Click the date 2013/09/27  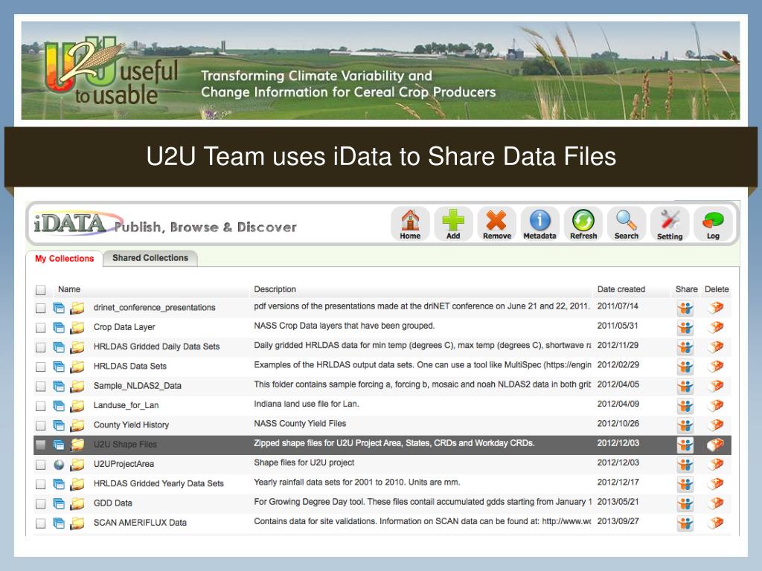(x=618, y=521)
